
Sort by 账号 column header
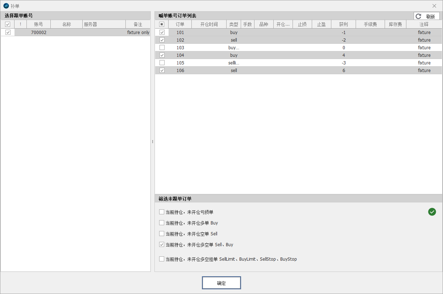pyautogui.click(x=38, y=24)
